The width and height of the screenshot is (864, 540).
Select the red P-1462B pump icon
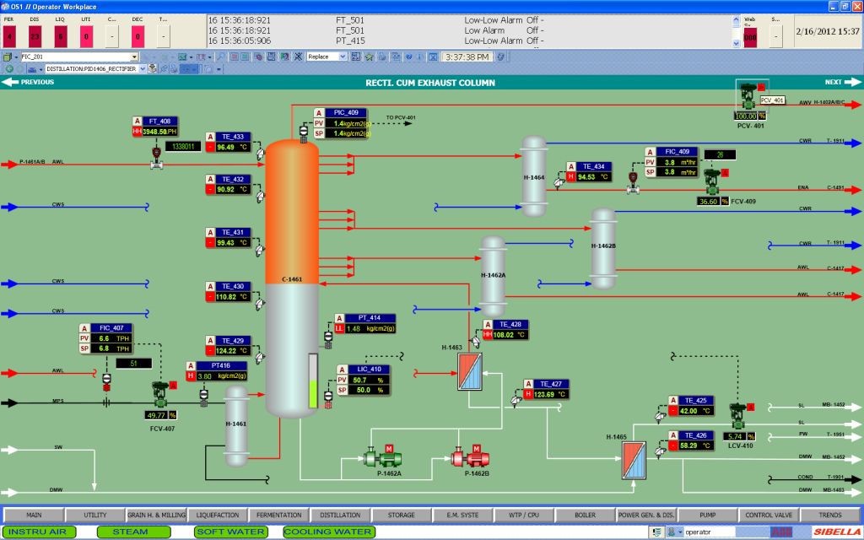(x=470, y=458)
